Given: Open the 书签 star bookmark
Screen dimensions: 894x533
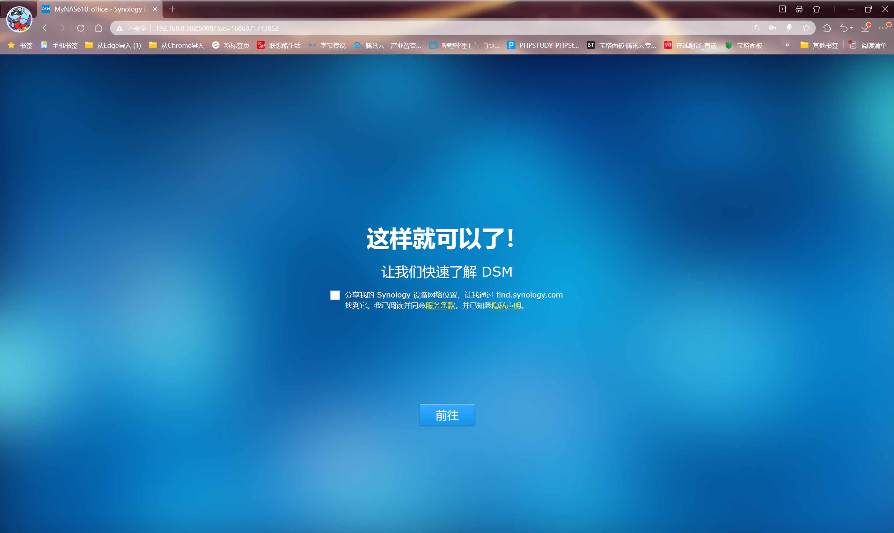Looking at the screenshot, I should tap(20, 45).
